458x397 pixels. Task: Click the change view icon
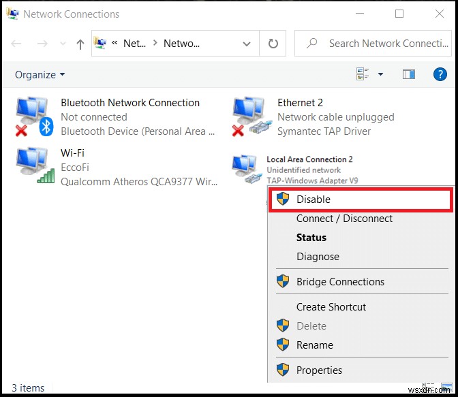362,74
